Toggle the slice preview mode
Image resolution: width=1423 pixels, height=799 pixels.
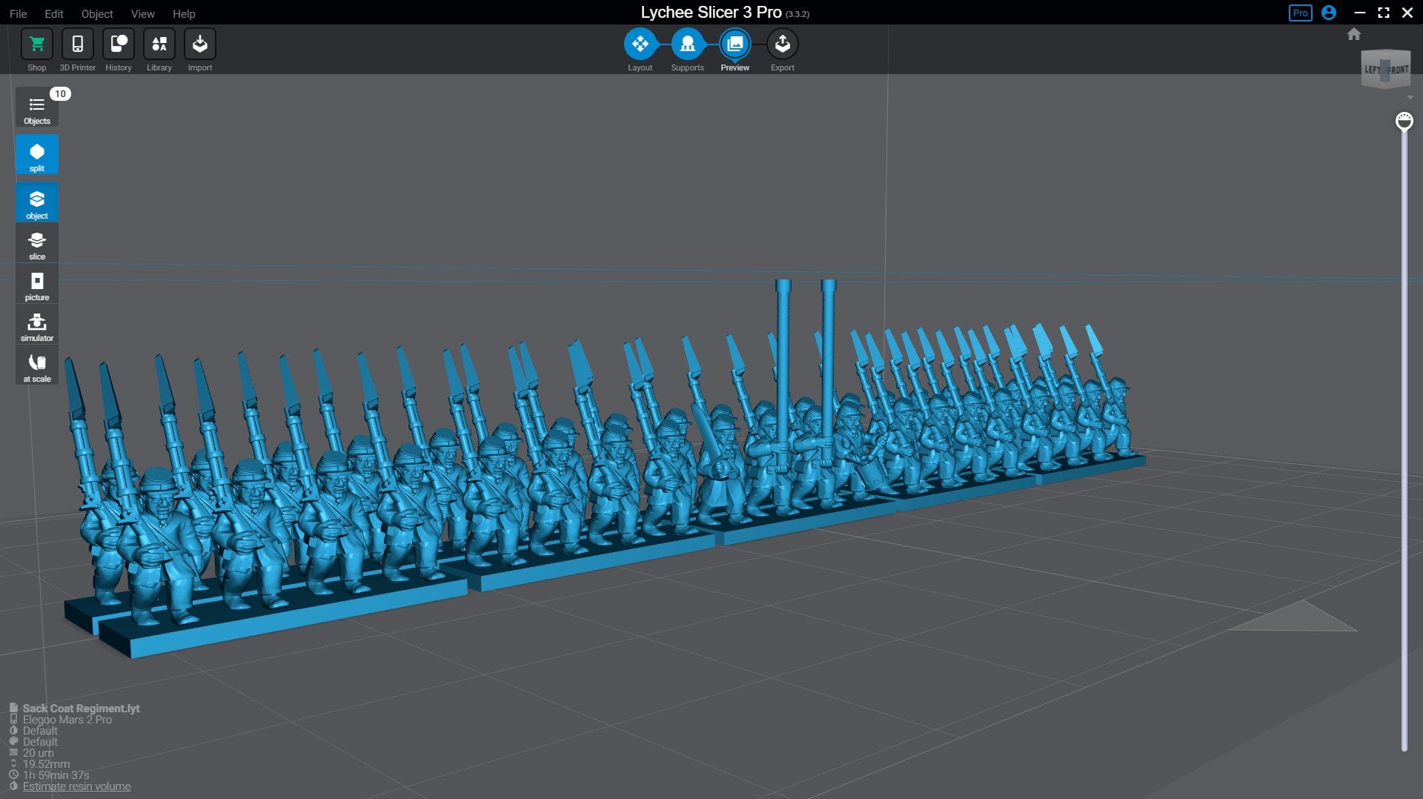tap(36, 245)
